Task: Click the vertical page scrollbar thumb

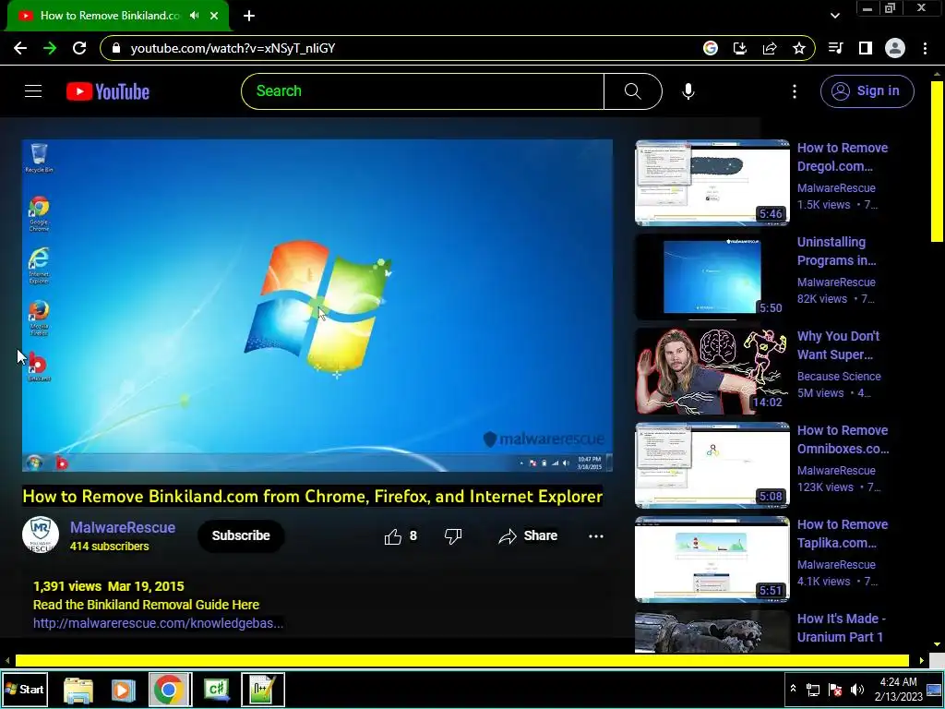Action: coord(937,162)
